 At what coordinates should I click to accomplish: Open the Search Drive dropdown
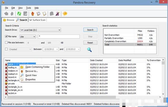[40, 30]
